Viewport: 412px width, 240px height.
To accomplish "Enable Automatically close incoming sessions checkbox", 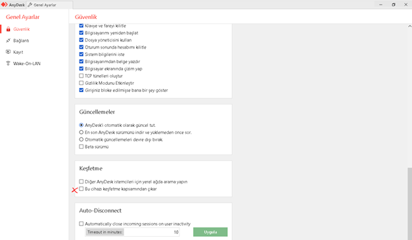I will [81, 224].
